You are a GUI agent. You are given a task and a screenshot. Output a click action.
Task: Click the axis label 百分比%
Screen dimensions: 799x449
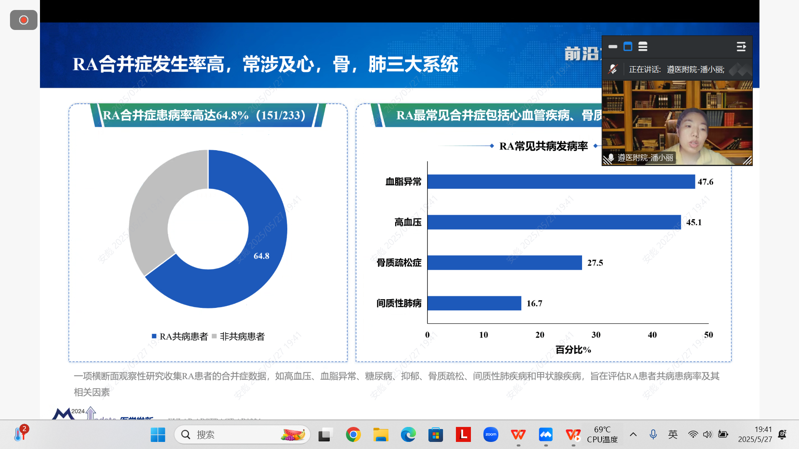click(573, 350)
